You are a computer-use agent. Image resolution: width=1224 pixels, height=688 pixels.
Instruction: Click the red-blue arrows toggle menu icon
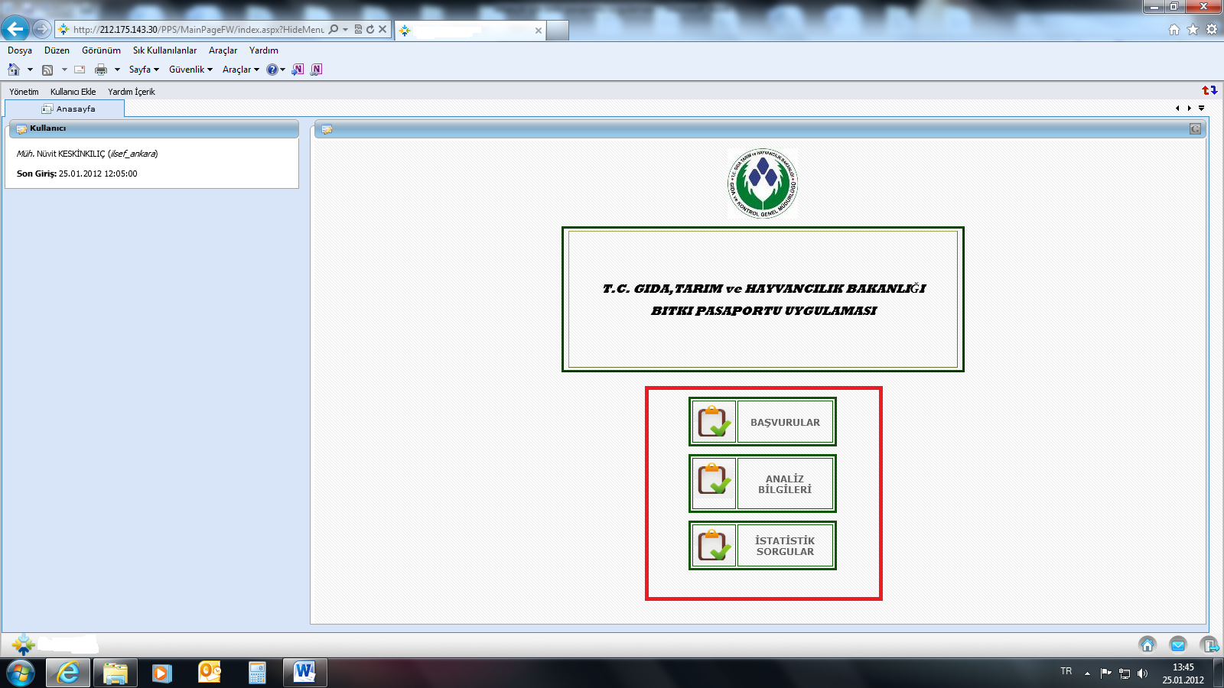(x=1209, y=90)
